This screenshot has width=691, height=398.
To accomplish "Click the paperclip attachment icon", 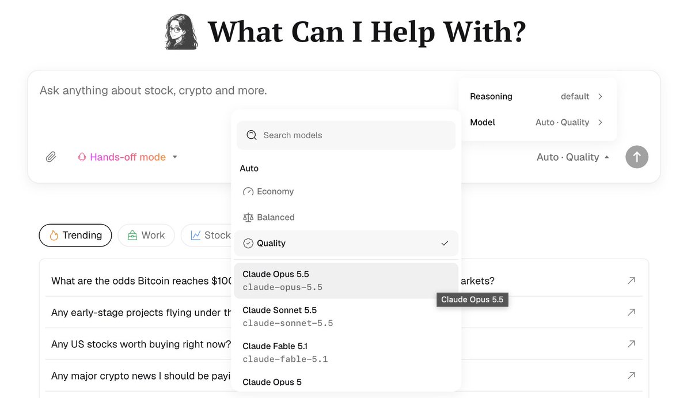I will [51, 157].
